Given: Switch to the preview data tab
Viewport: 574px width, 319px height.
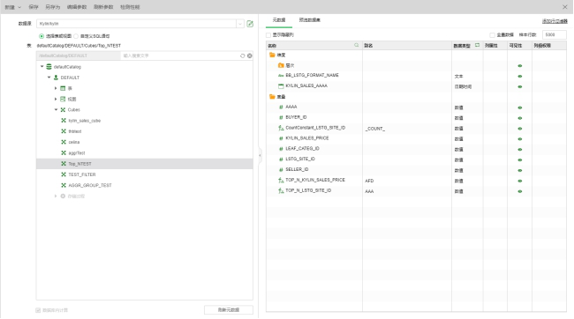Looking at the screenshot, I should click(x=310, y=20).
